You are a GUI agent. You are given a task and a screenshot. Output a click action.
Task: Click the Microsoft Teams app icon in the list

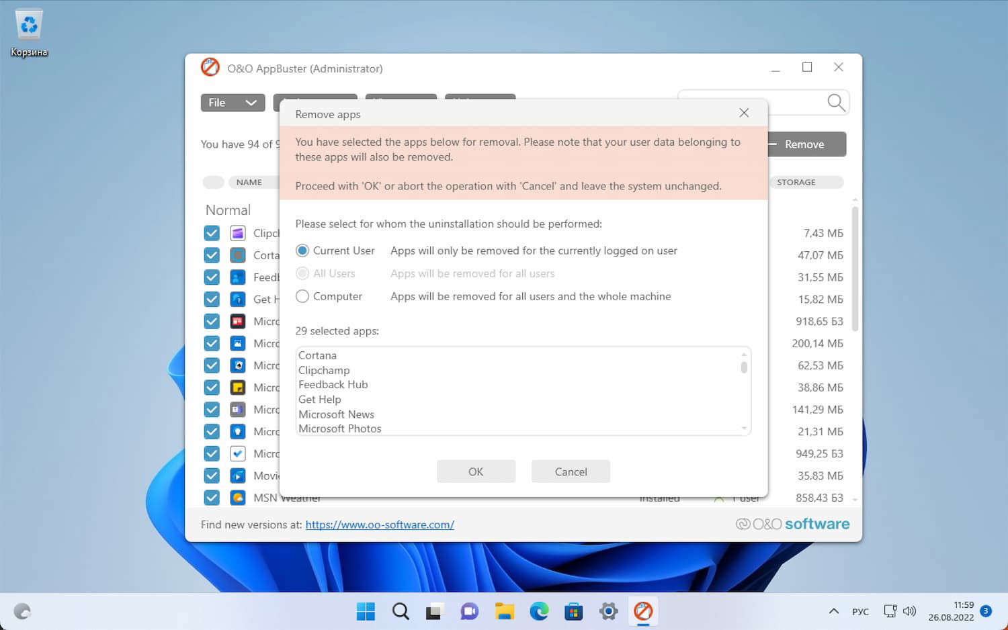tap(238, 410)
